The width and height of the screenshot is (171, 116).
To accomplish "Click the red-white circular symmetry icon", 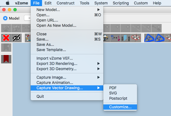I will 136,38.
